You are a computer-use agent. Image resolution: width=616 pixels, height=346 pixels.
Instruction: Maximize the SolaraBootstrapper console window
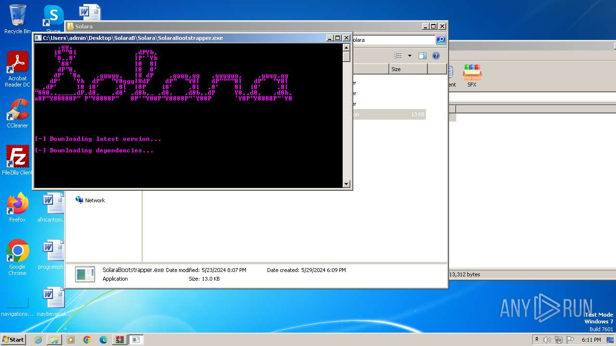tap(338, 38)
